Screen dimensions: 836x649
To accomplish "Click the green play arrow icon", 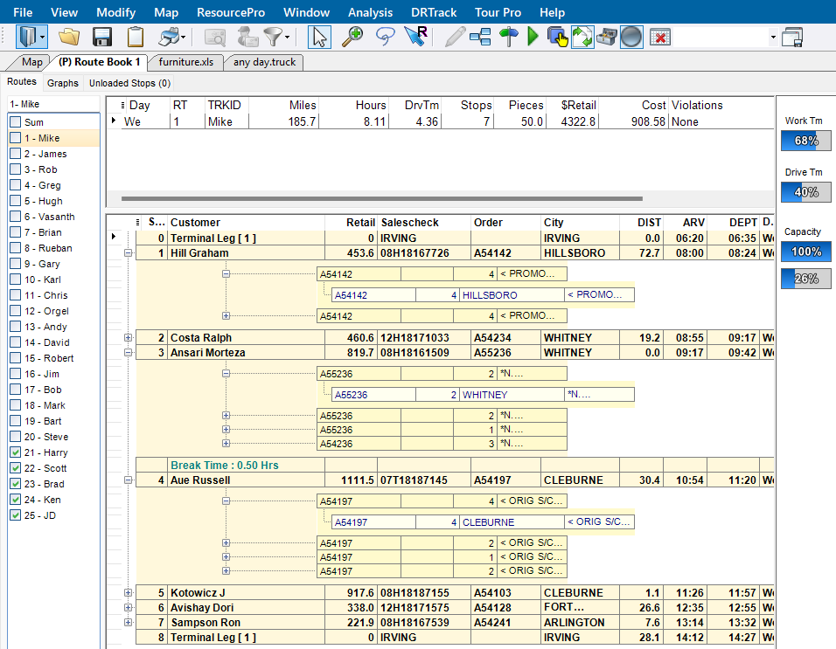I will tap(533, 38).
